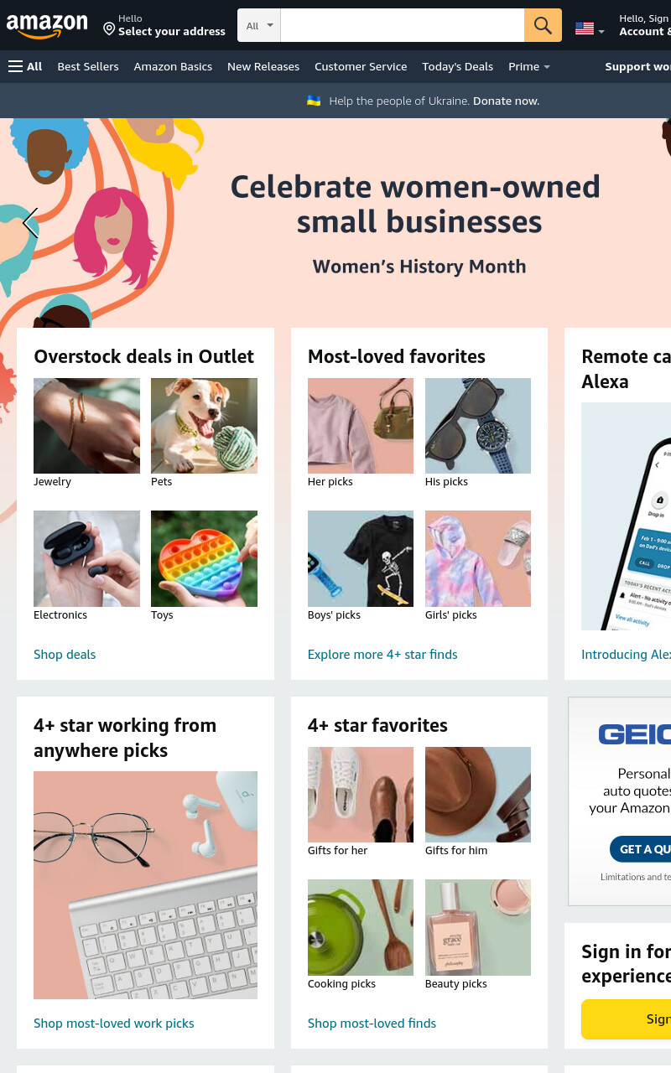Click the orange search magnifier button
The width and height of the screenshot is (671, 1073).
(543, 25)
